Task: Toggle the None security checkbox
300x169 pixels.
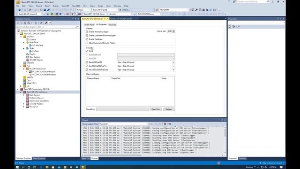Action: click(87, 51)
